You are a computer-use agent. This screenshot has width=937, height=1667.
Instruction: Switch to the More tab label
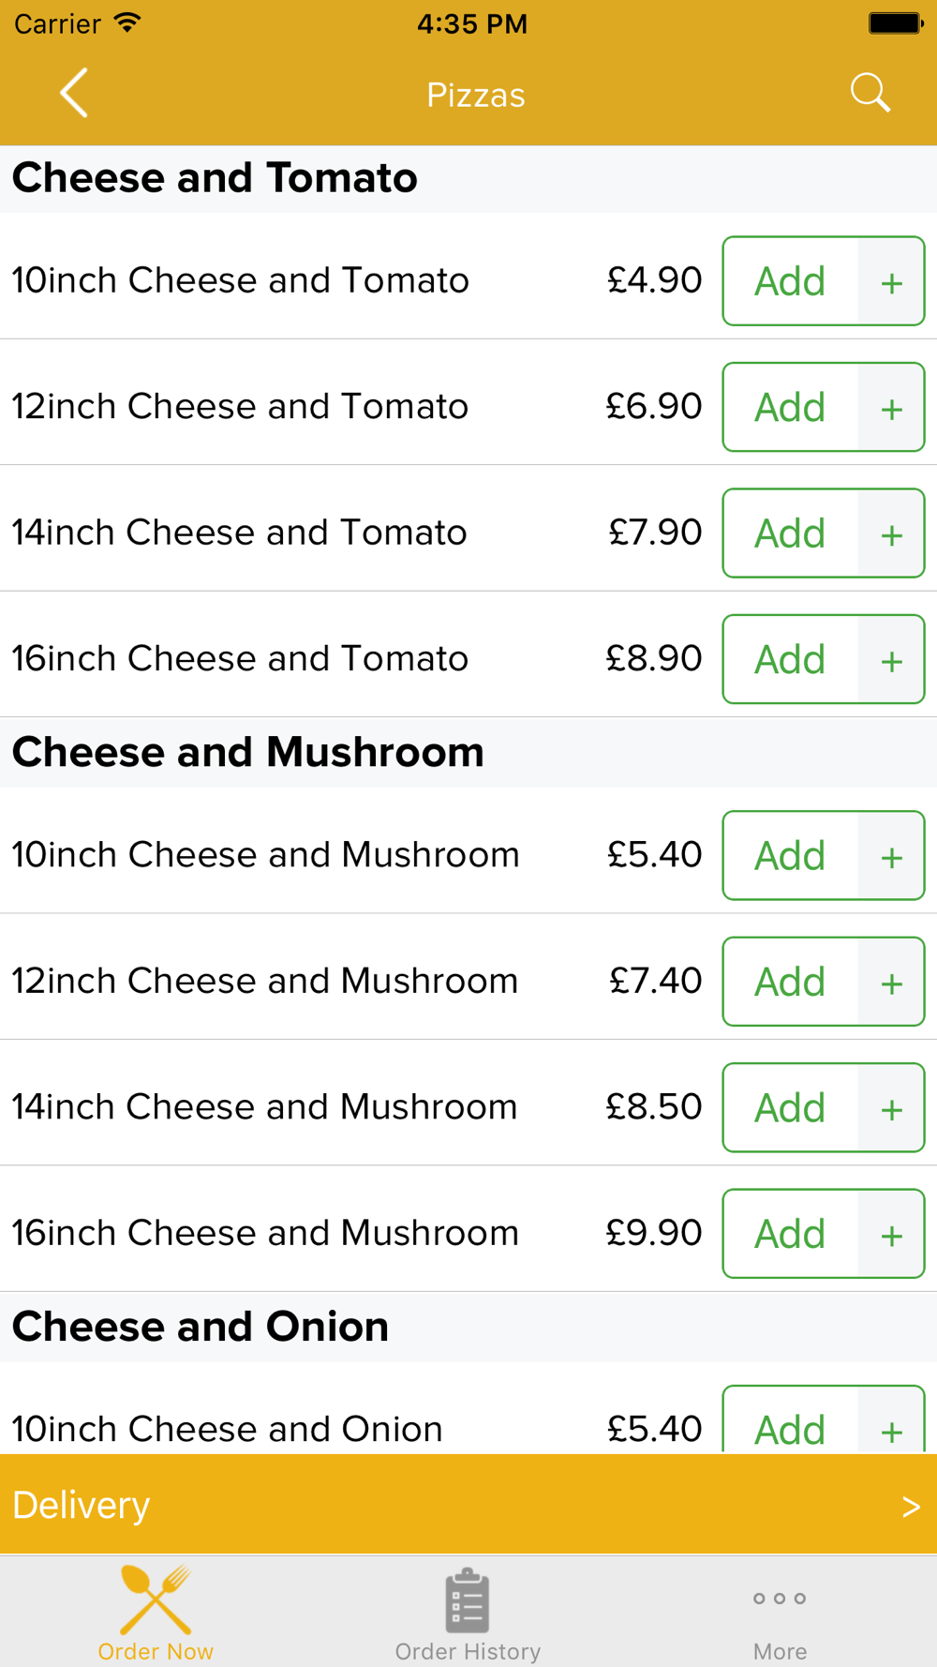coord(780,1651)
